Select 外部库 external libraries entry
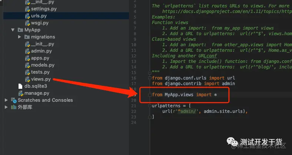 (25, 107)
